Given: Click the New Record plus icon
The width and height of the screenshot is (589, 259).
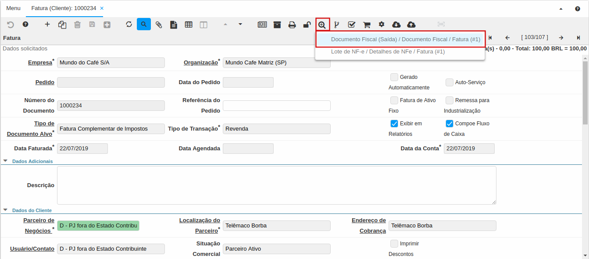Looking at the screenshot, I should 47,25.
